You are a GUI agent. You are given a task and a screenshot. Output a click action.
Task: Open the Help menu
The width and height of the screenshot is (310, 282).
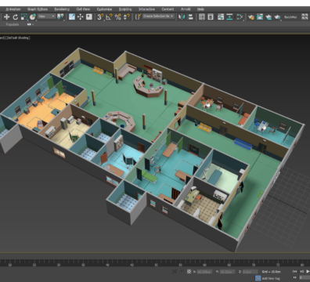click(200, 9)
